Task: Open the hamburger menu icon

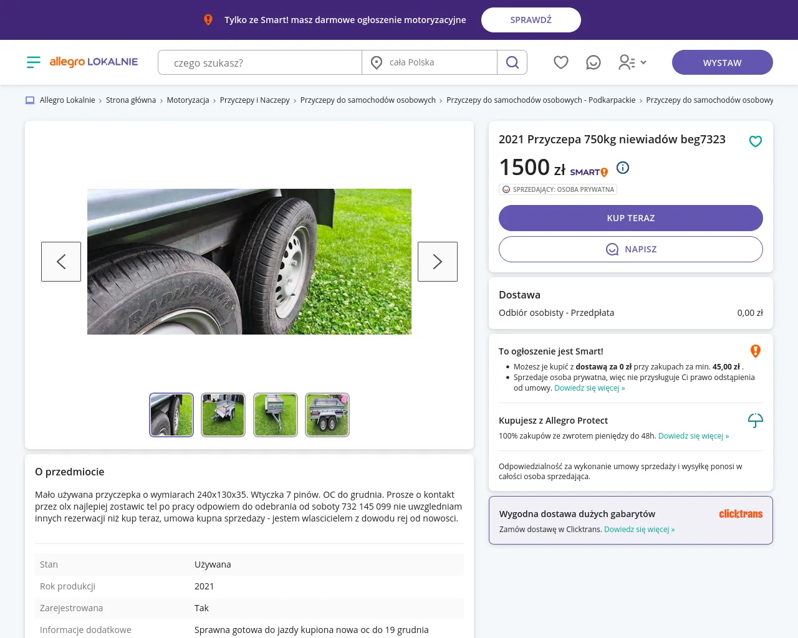Action: 34,62
